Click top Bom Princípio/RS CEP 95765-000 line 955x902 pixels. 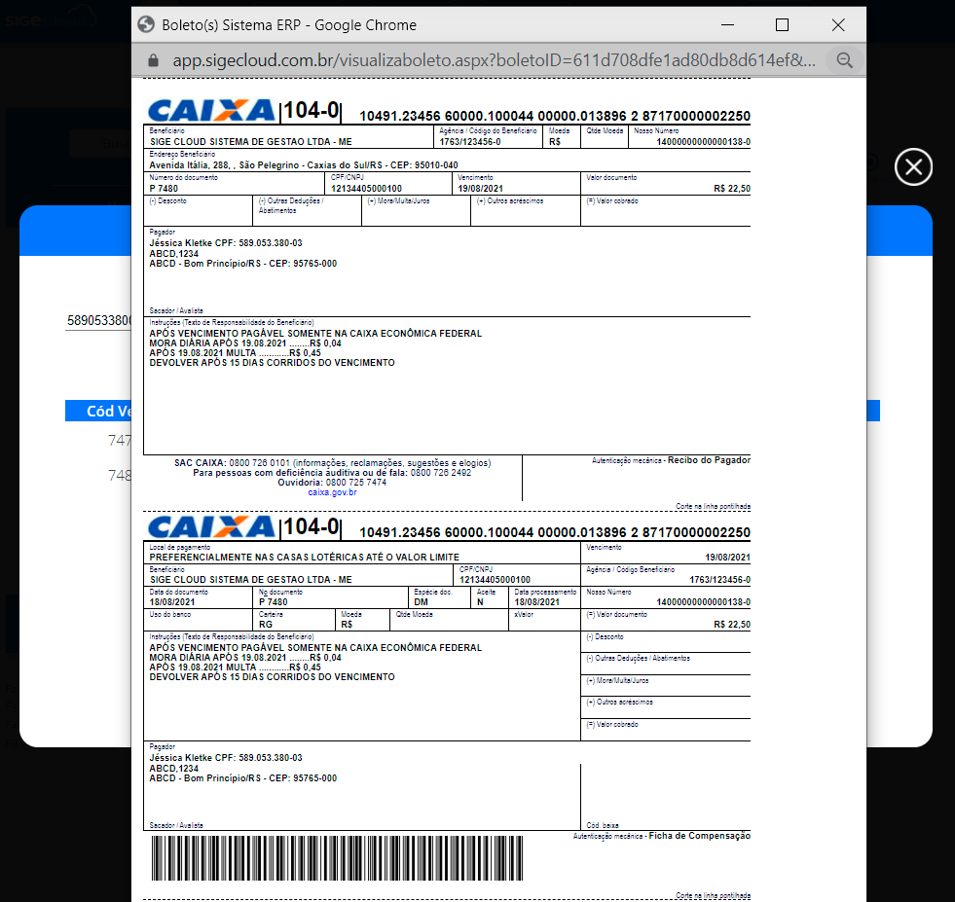click(x=243, y=264)
